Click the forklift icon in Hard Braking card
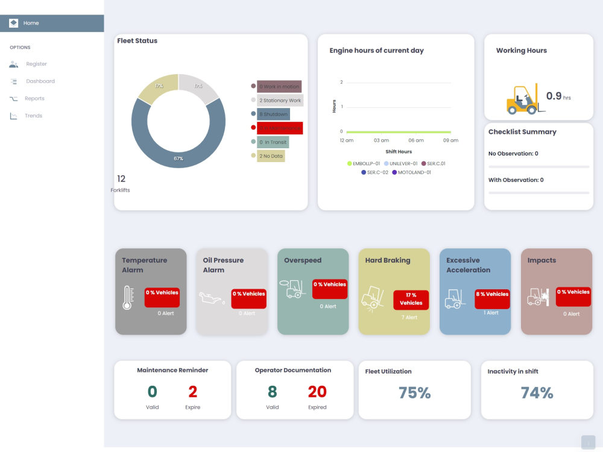 click(x=373, y=299)
